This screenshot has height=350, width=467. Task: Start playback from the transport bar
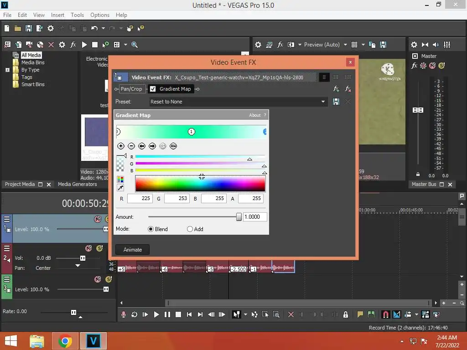coord(156,314)
